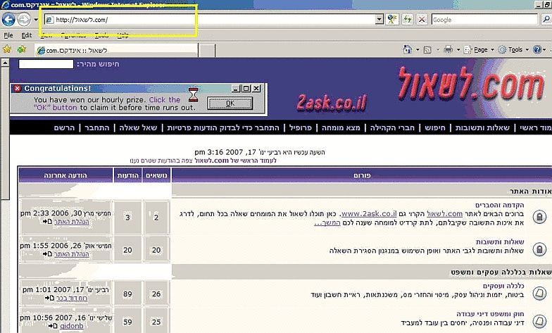Click the vertical scrollbar up arrow
This screenshot has width=552, height=333.
click(5, 63)
